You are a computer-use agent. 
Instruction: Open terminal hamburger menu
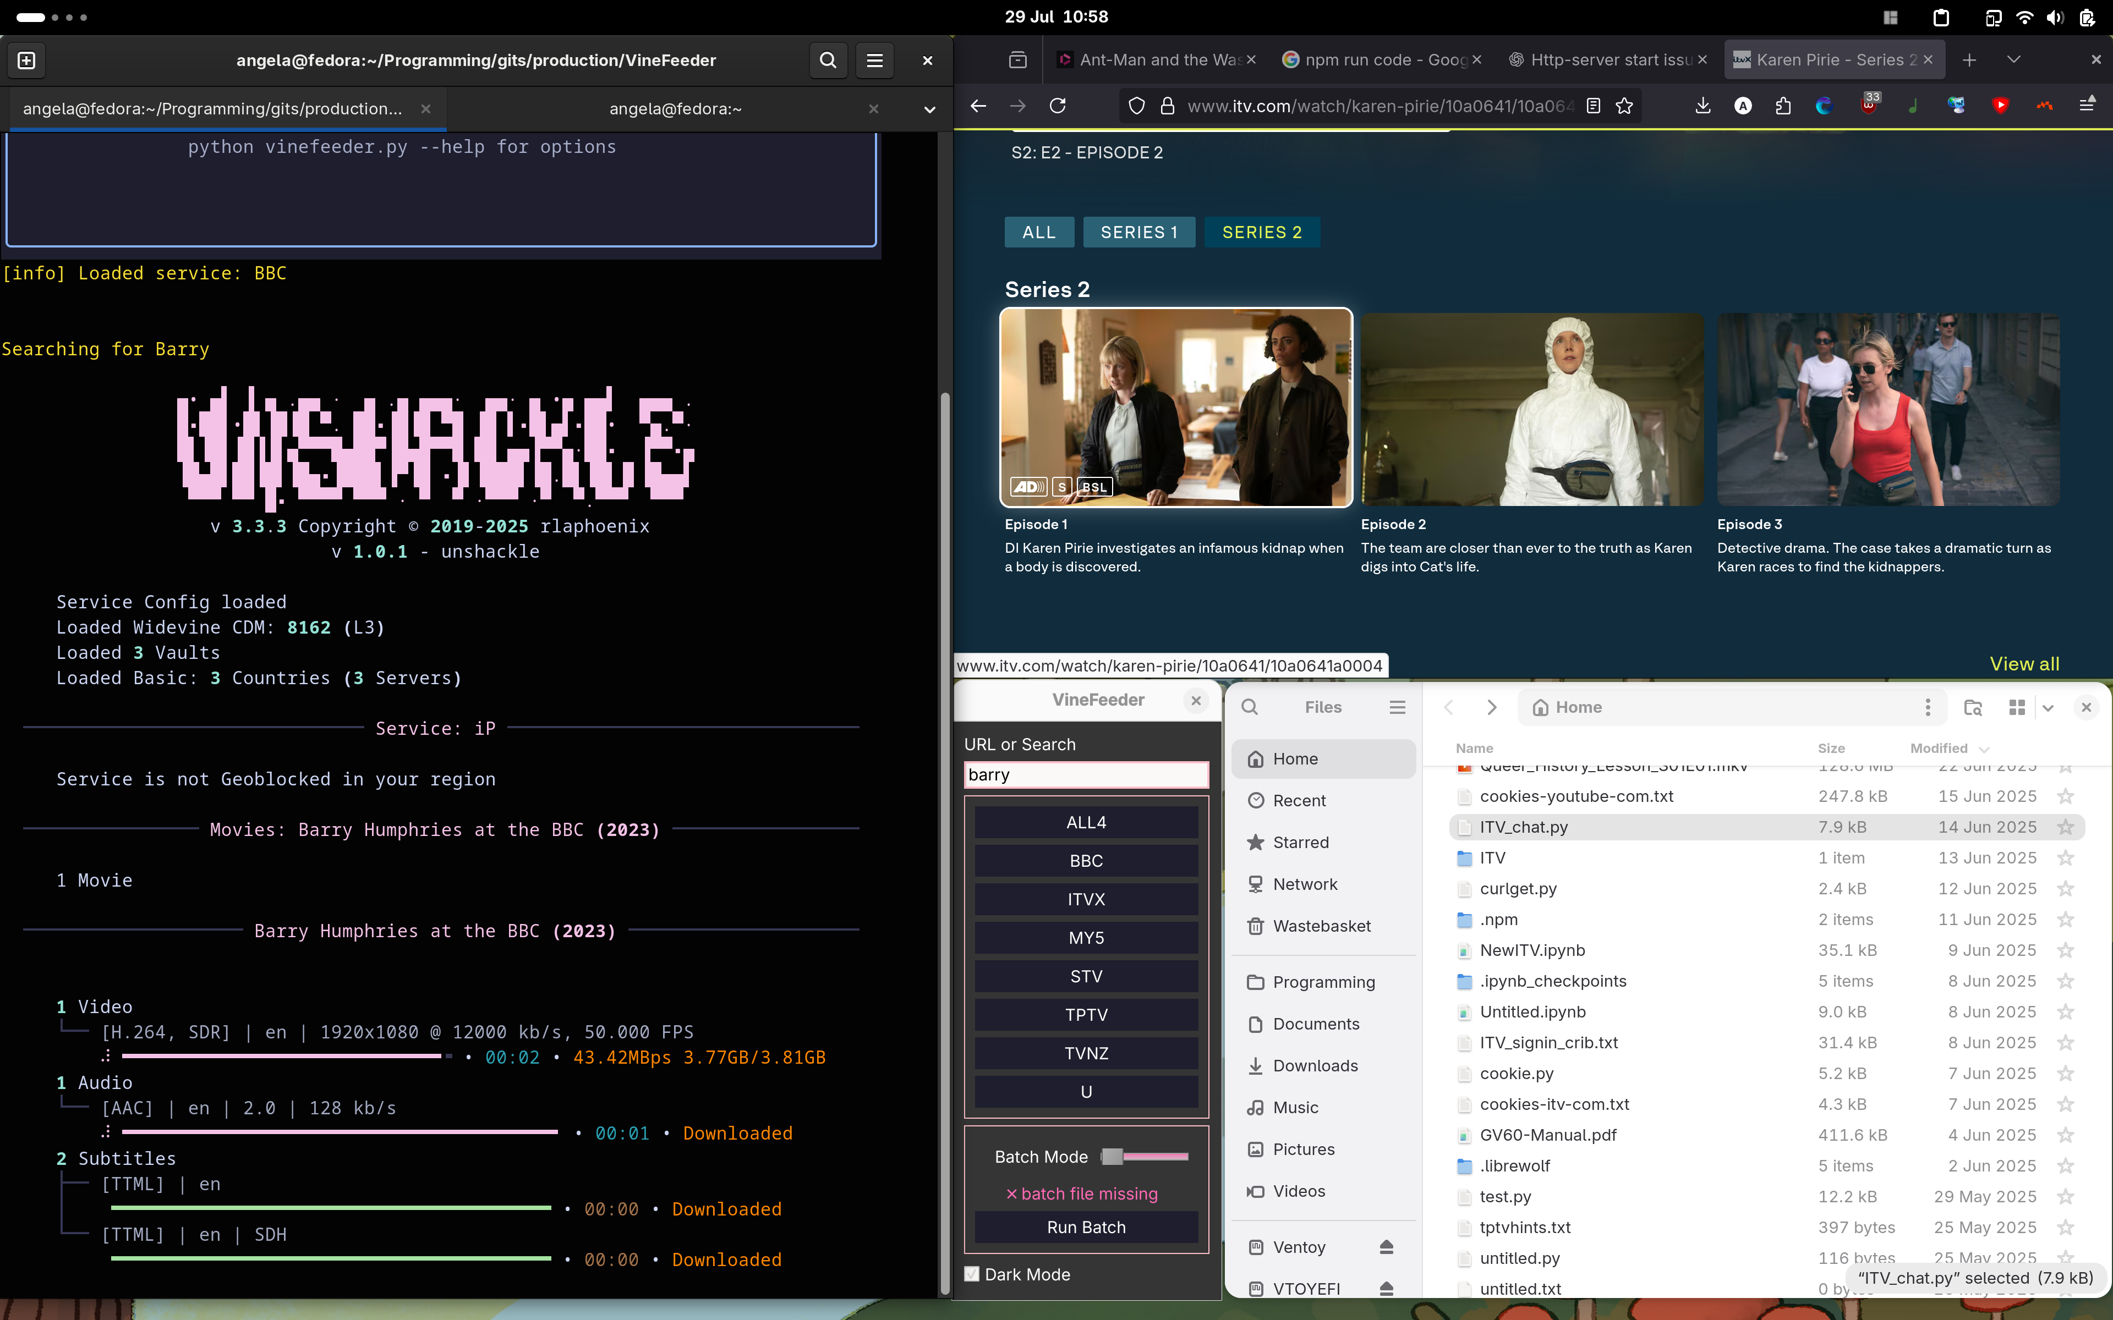[874, 61]
